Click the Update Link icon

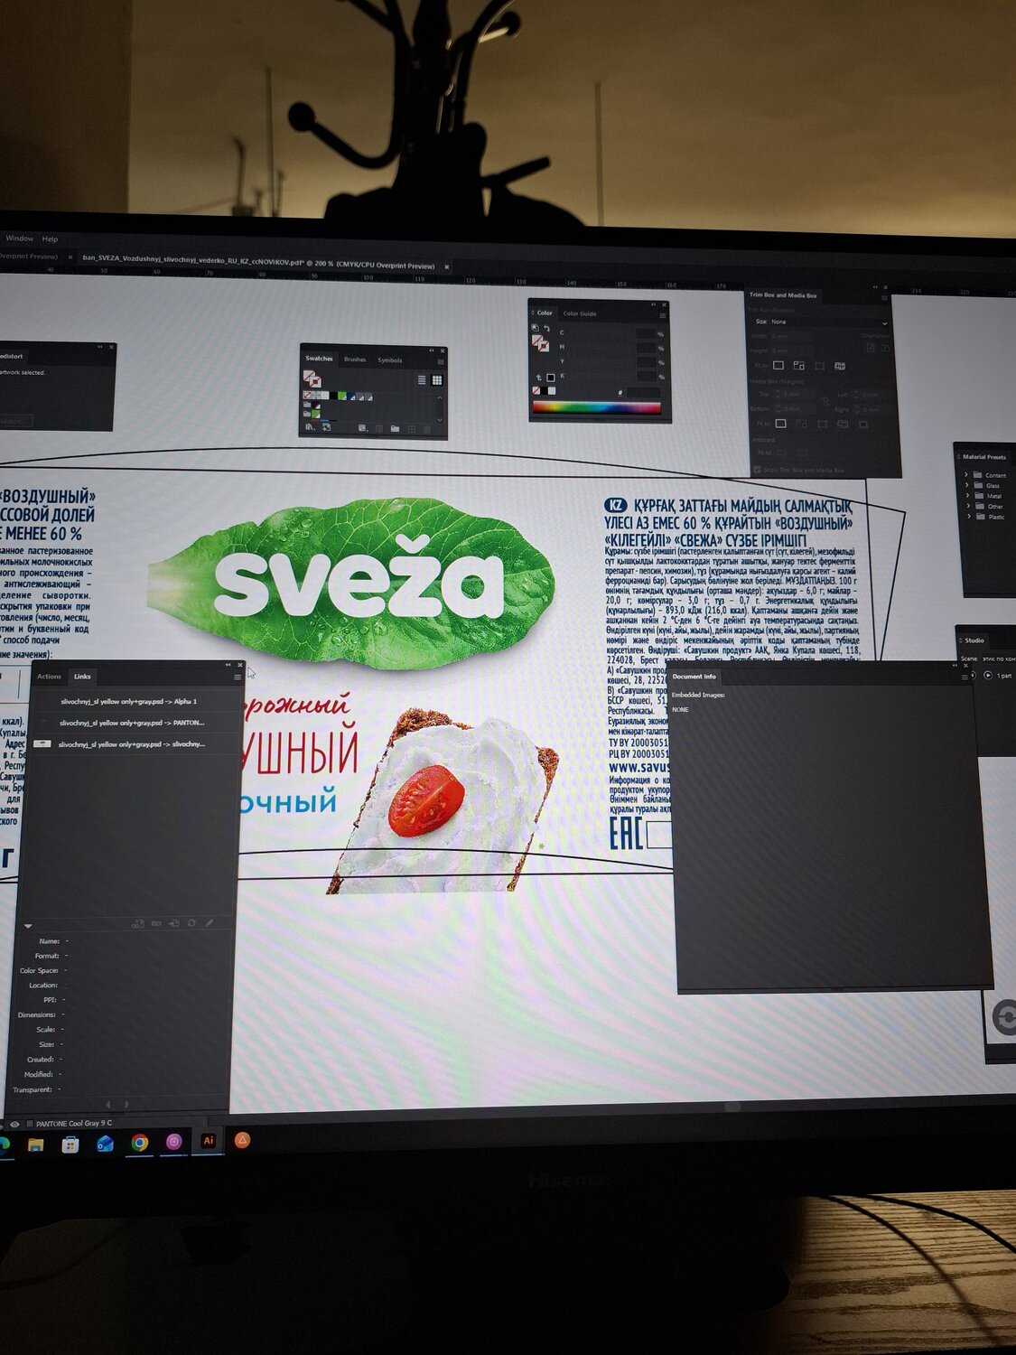(191, 923)
